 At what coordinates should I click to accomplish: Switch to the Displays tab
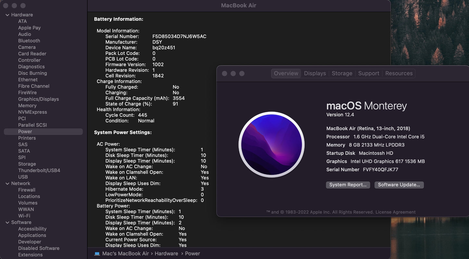315,73
